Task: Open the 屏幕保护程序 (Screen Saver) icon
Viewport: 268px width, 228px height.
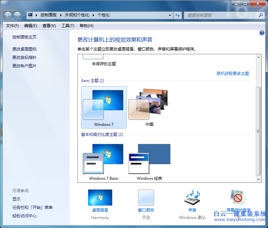Action: point(237,198)
